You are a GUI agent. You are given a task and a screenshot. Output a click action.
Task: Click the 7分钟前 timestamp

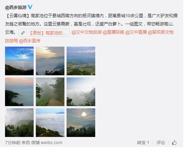[x=13, y=143]
